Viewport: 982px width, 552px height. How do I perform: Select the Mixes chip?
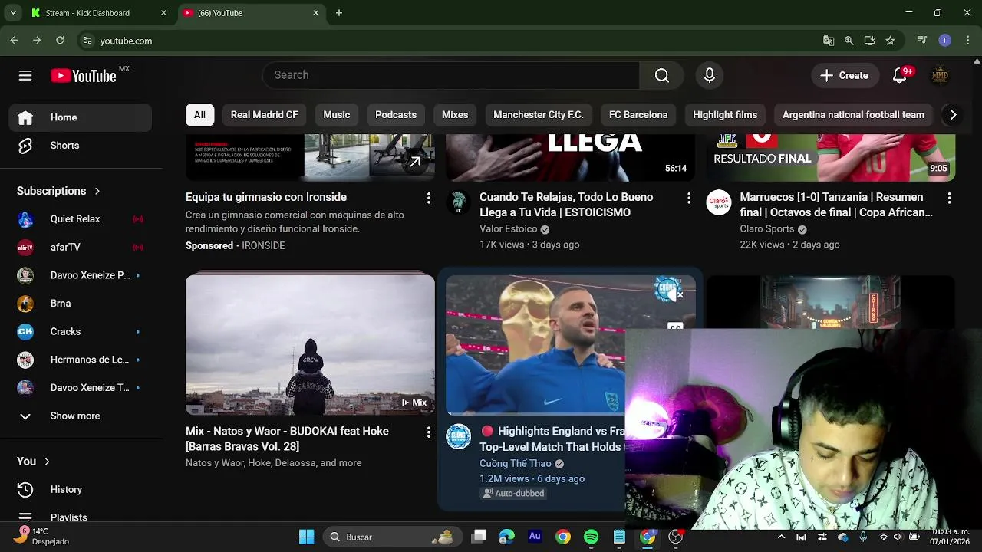[455, 115]
